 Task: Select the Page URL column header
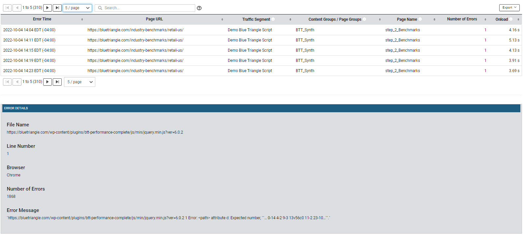(x=154, y=19)
